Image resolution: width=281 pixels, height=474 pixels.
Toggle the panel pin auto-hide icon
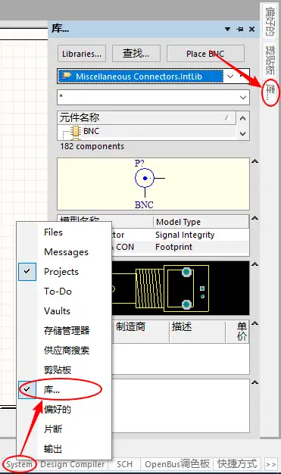point(240,29)
